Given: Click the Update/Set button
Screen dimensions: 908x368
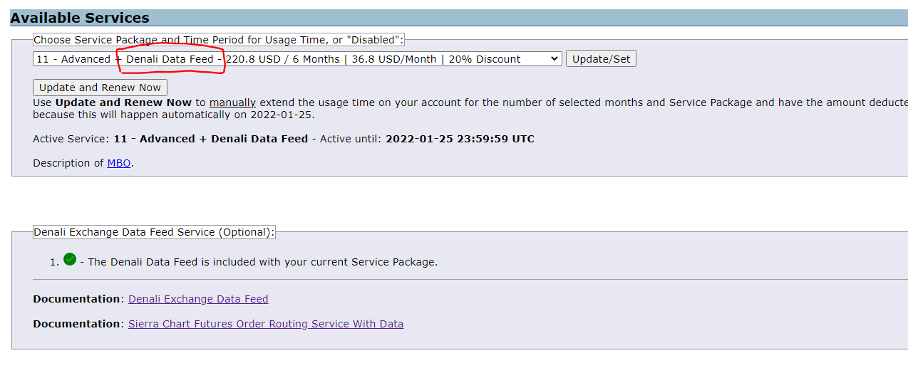Looking at the screenshot, I should tap(601, 59).
